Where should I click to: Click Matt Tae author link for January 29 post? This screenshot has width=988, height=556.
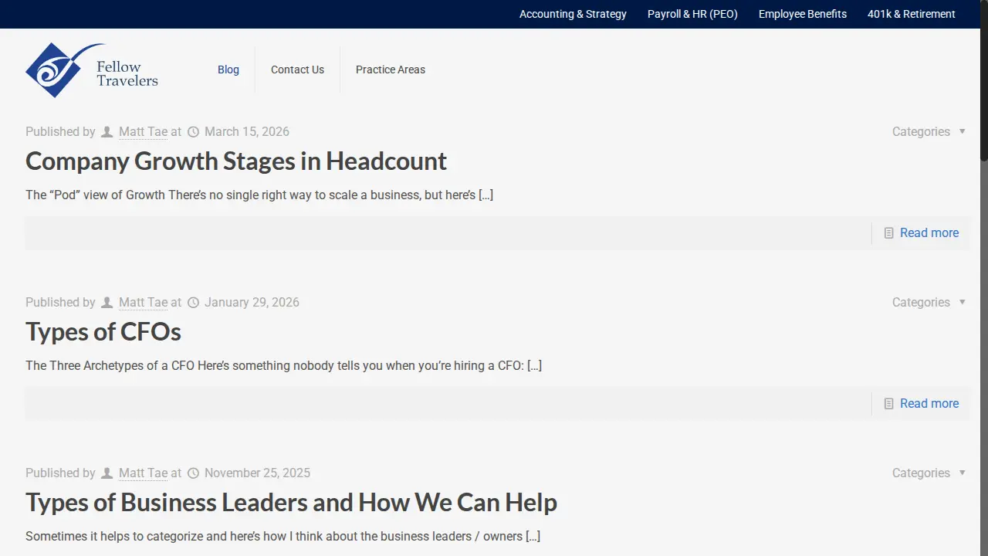[x=143, y=303]
